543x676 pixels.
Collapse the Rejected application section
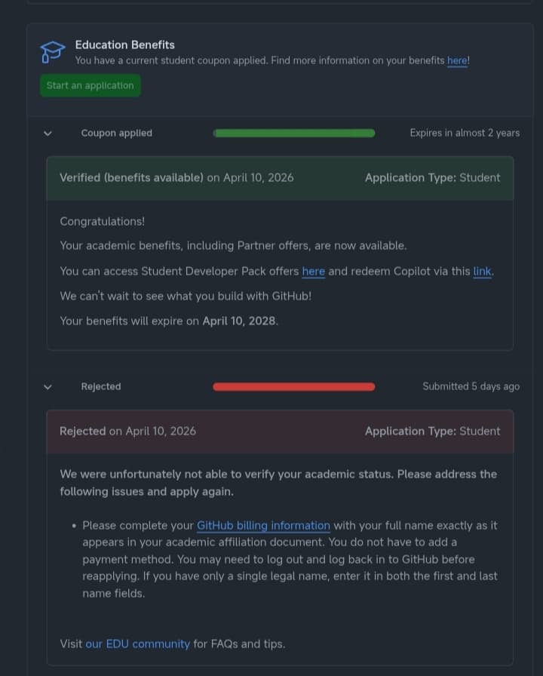[x=48, y=386]
